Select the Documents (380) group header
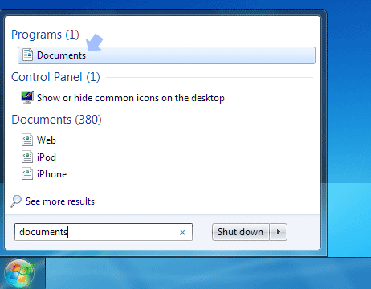The height and width of the screenshot is (289, 371). coord(56,120)
